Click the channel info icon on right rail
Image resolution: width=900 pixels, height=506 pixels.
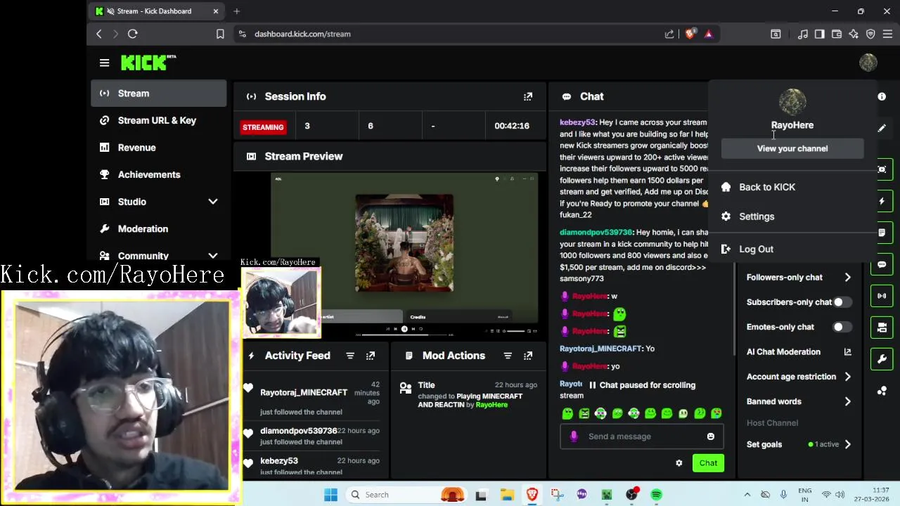pyautogui.click(x=882, y=96)
